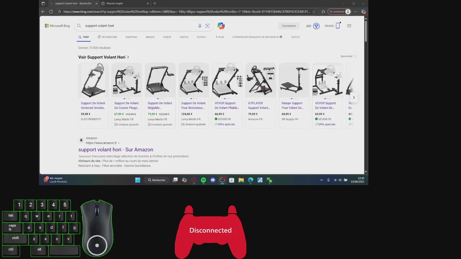Click the Rewards medal icon next to 200
Screen dimensions: 461x259
click(316, 26)
